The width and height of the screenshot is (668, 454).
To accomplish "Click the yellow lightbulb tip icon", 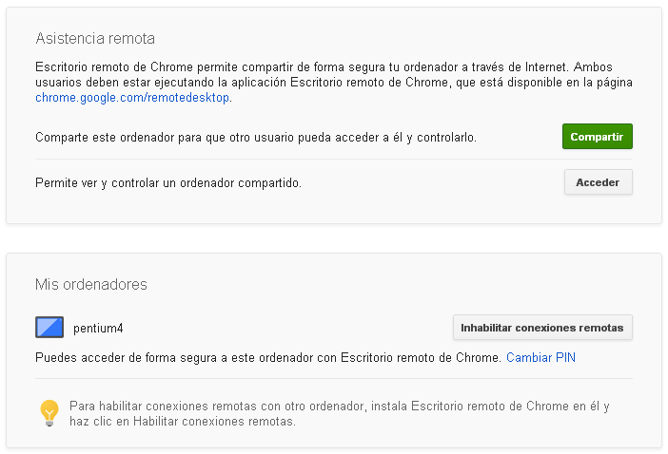I will (49, 413).
